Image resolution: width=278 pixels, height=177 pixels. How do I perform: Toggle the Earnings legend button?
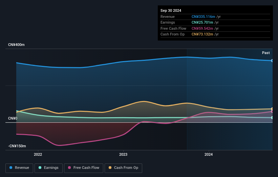tap(48, 168)
